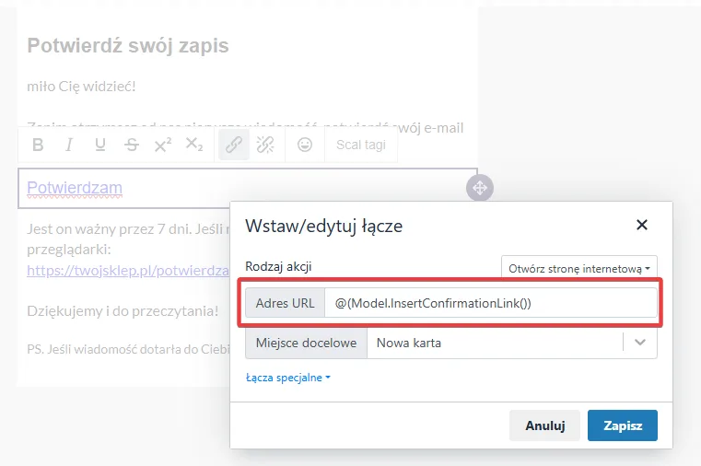Apply italic formatting from the toolbar
This screenshot has width=701, height=466.
point(69,145)
